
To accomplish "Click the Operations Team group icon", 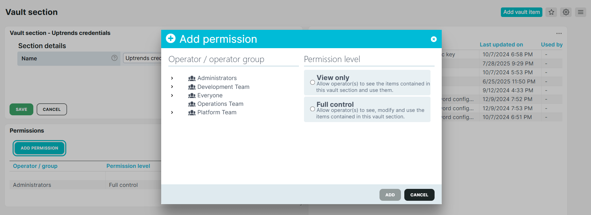I will (x=192, y=104).
